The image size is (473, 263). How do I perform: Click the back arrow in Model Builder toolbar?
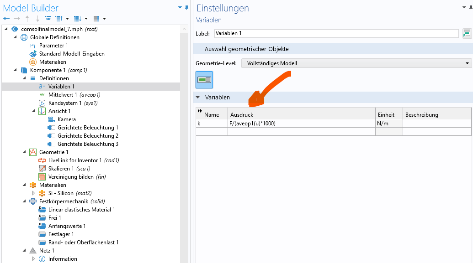point(6,19)
